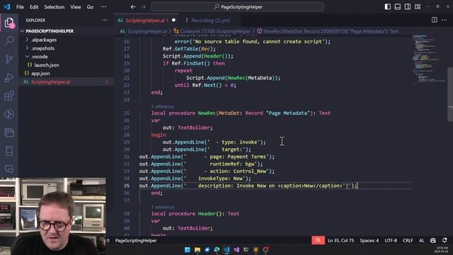Open the Extensions view

tap(9, 96)
